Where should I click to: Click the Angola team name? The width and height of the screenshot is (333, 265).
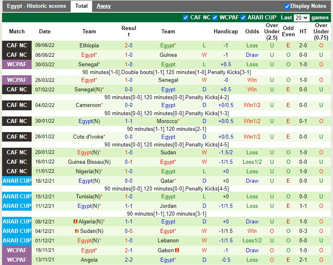click(x=89, y=260)
